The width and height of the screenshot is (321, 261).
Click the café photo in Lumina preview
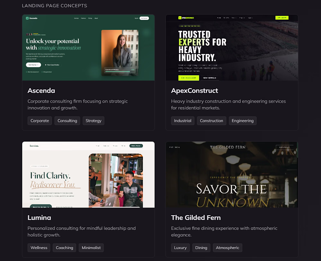[x=116, y=181]
